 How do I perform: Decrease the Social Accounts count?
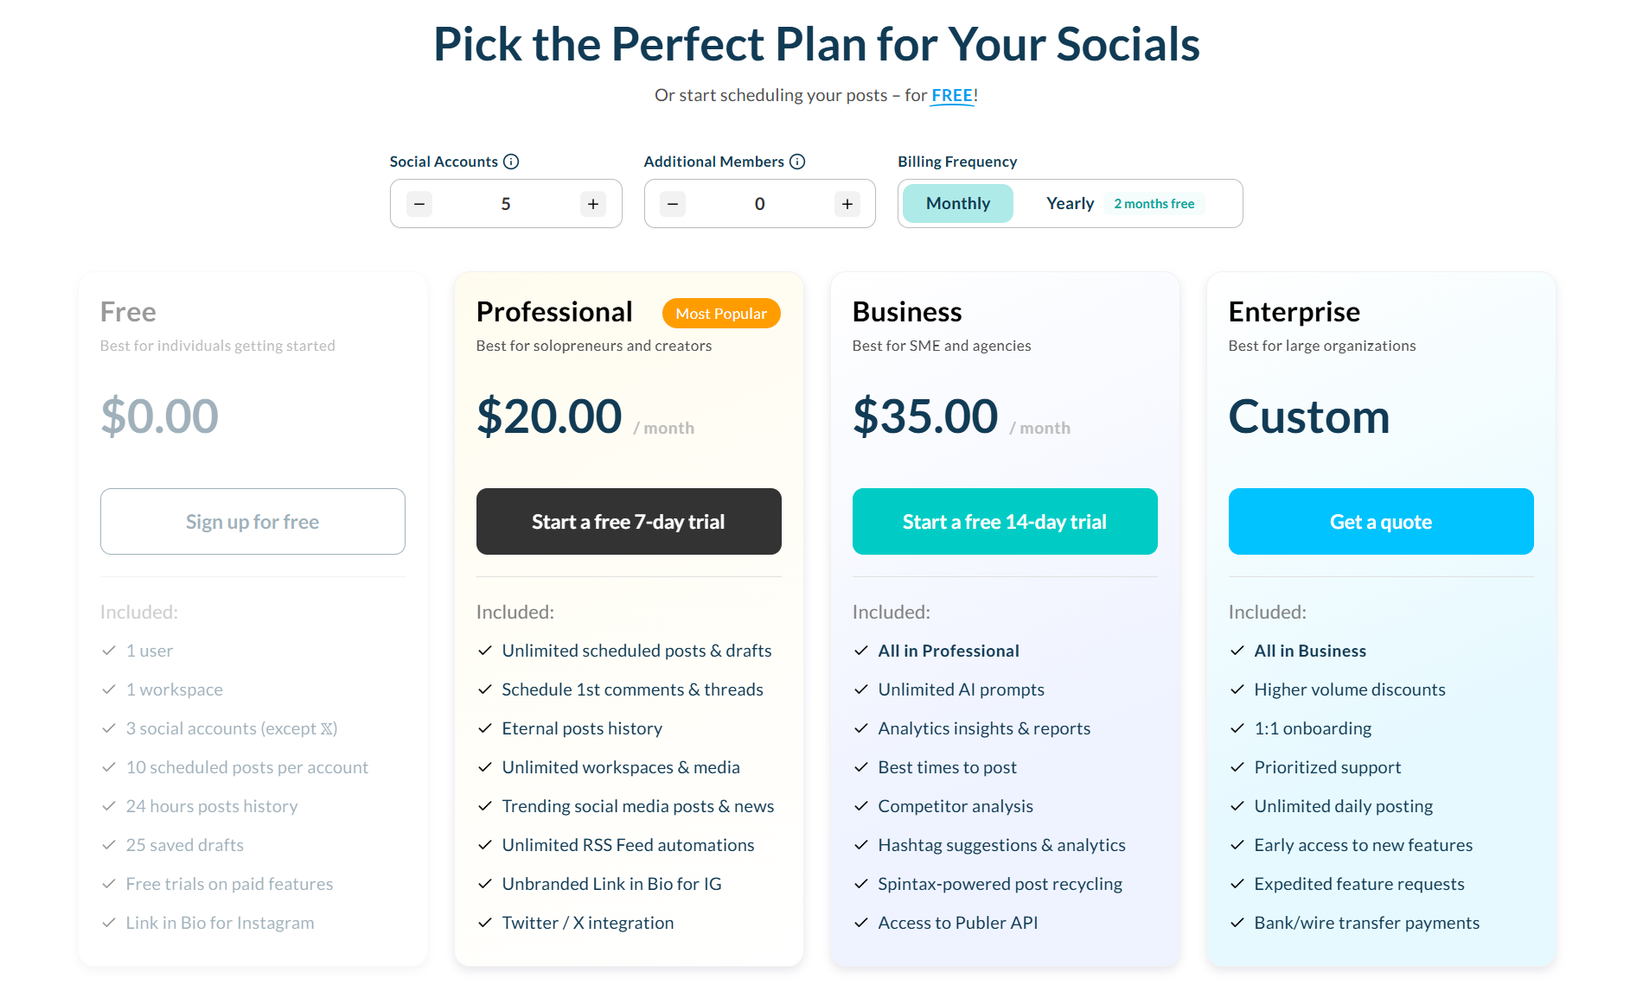419,204
